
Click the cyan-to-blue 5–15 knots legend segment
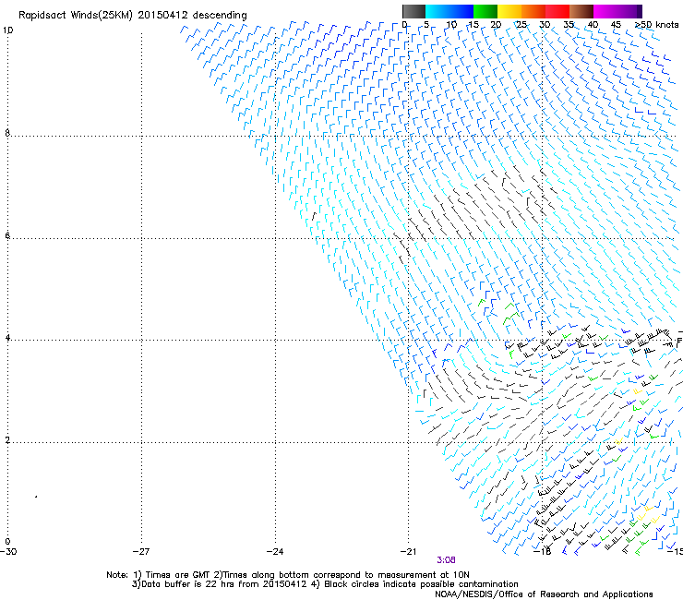[449, 11]
